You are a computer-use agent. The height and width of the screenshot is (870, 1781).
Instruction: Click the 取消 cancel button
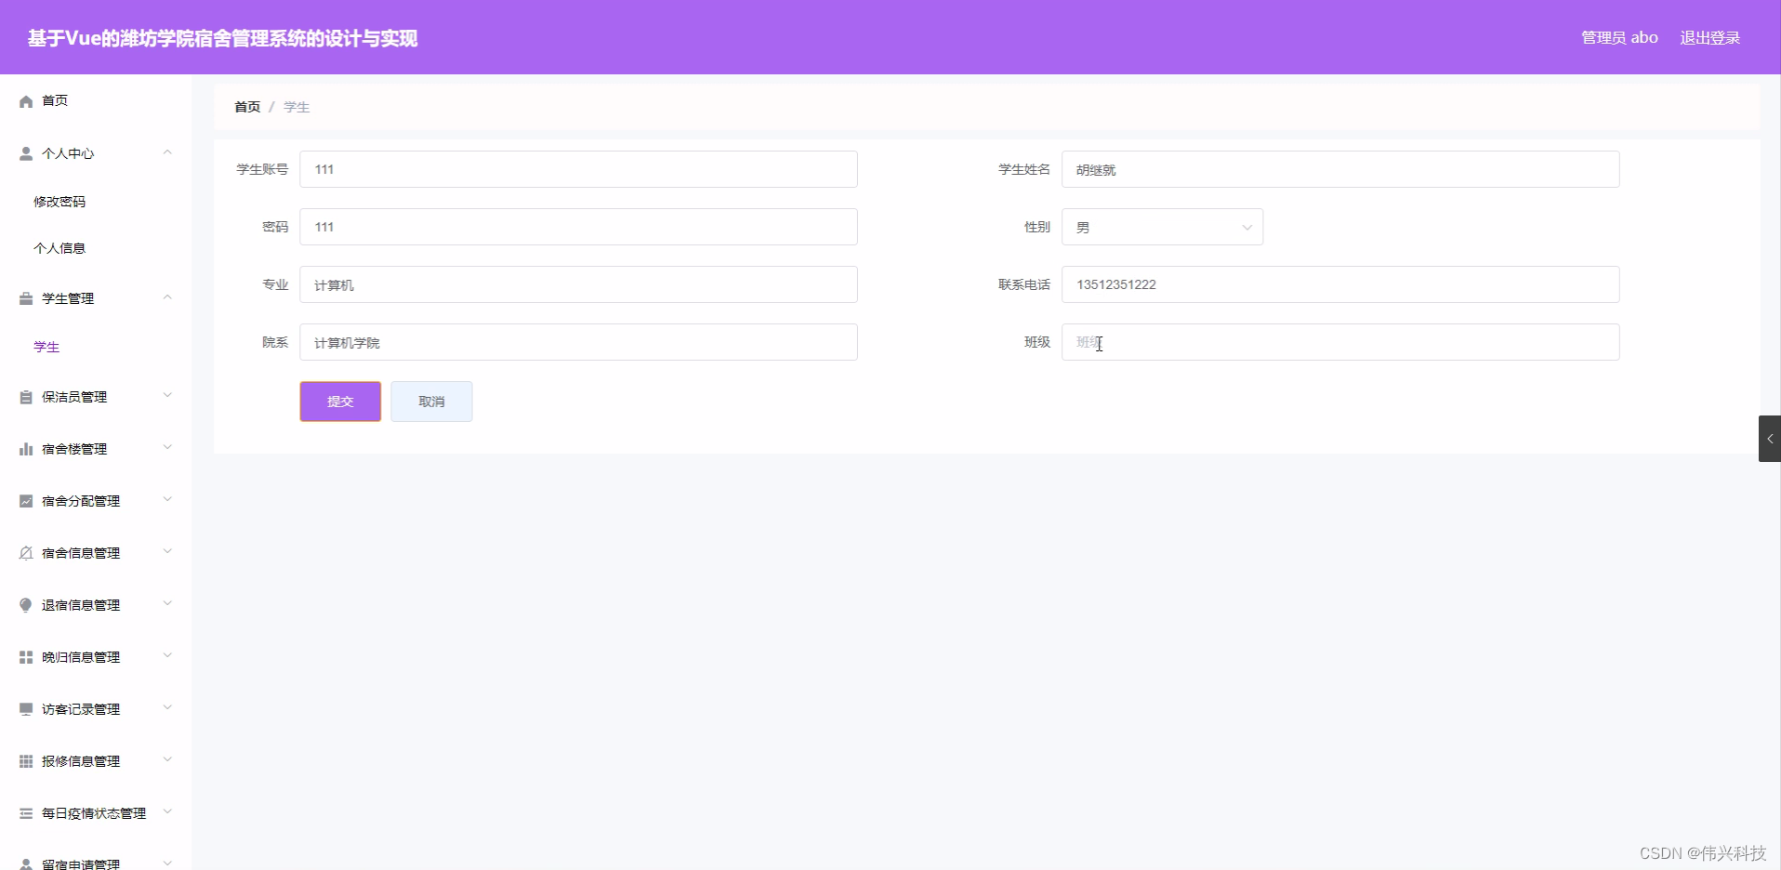coord(431,401)
